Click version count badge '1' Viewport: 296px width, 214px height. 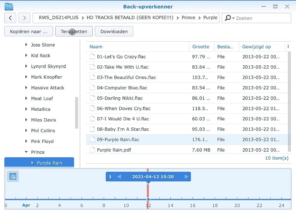[x=110, y=177]
